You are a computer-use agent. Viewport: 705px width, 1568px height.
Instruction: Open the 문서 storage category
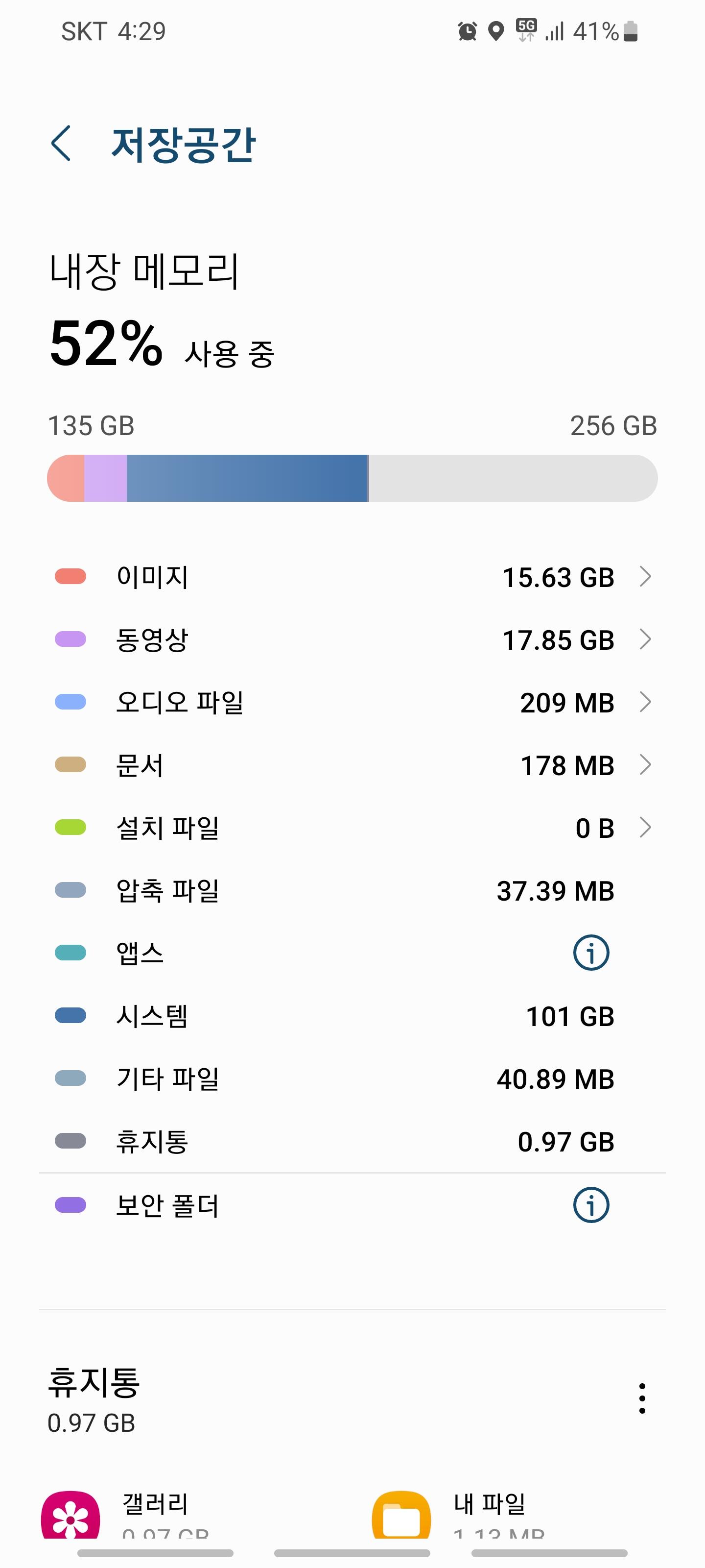click(352, 765)
